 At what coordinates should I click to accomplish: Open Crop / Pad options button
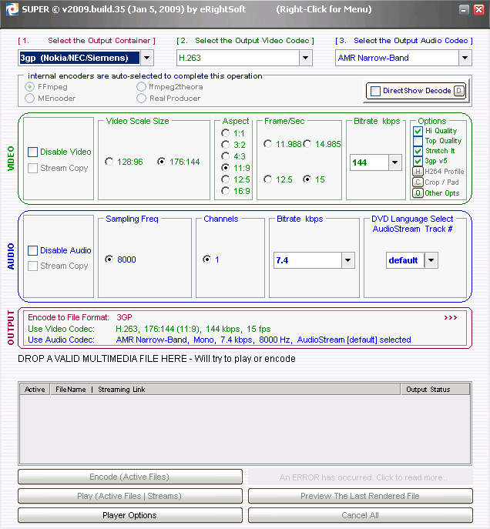tap(418, 182)
